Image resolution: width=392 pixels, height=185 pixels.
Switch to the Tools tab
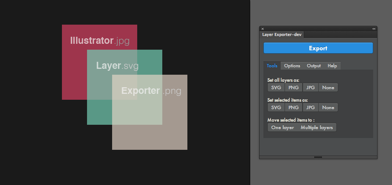tap(272, 66)
